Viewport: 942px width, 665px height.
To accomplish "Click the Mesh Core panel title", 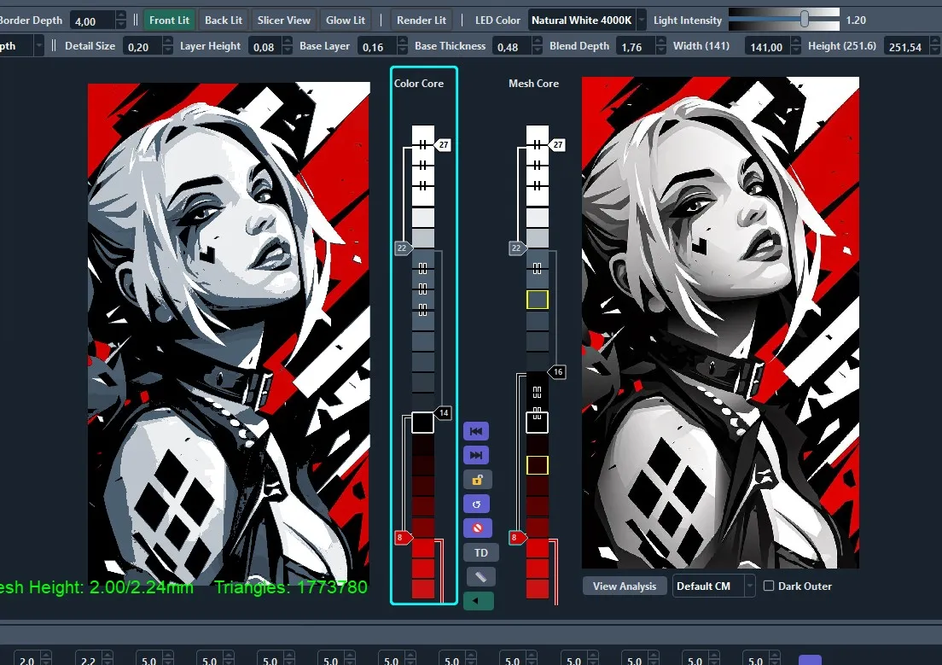I will tap(533, 84).
